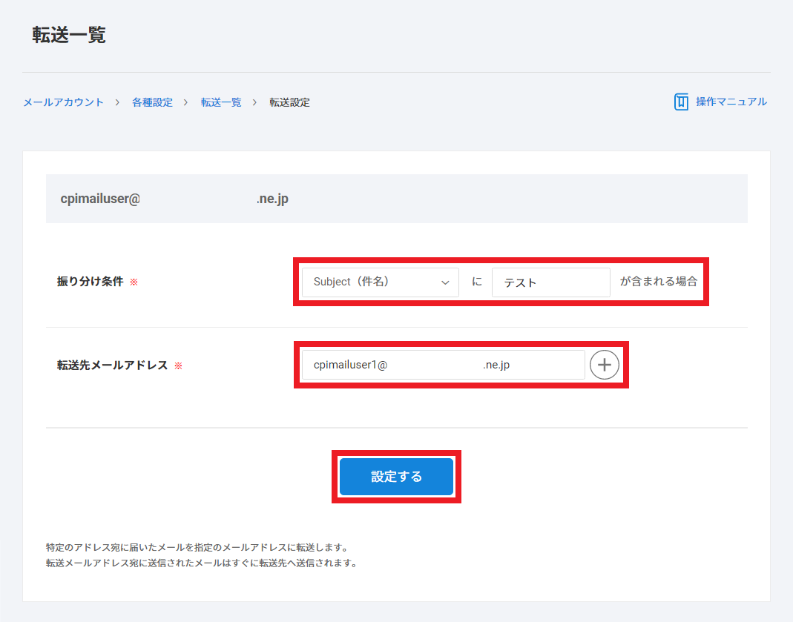
Task: Click the が含まれる場合 condition text
Action: tap(658, 282)
